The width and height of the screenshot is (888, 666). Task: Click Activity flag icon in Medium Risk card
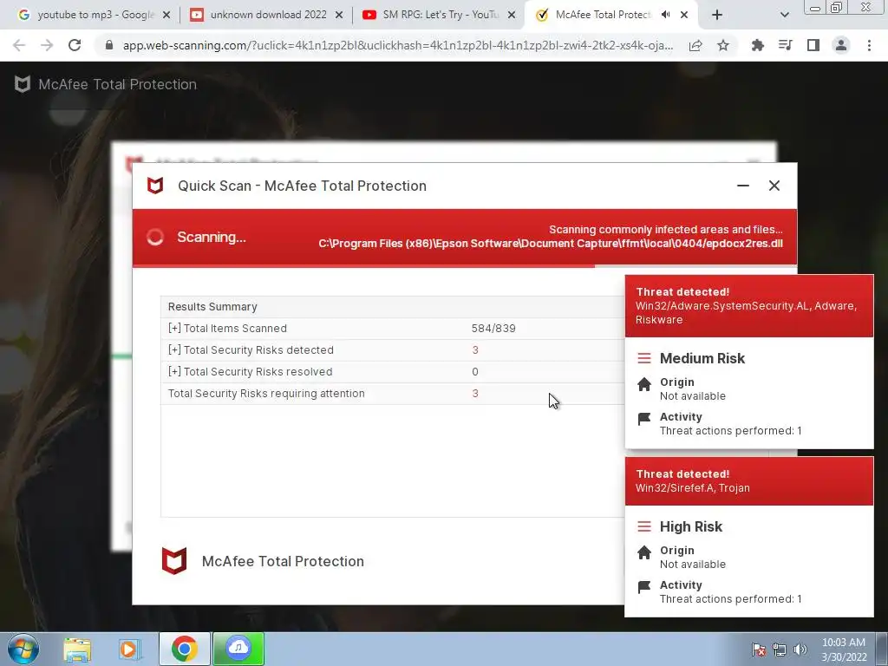click(x=644, y=419)
